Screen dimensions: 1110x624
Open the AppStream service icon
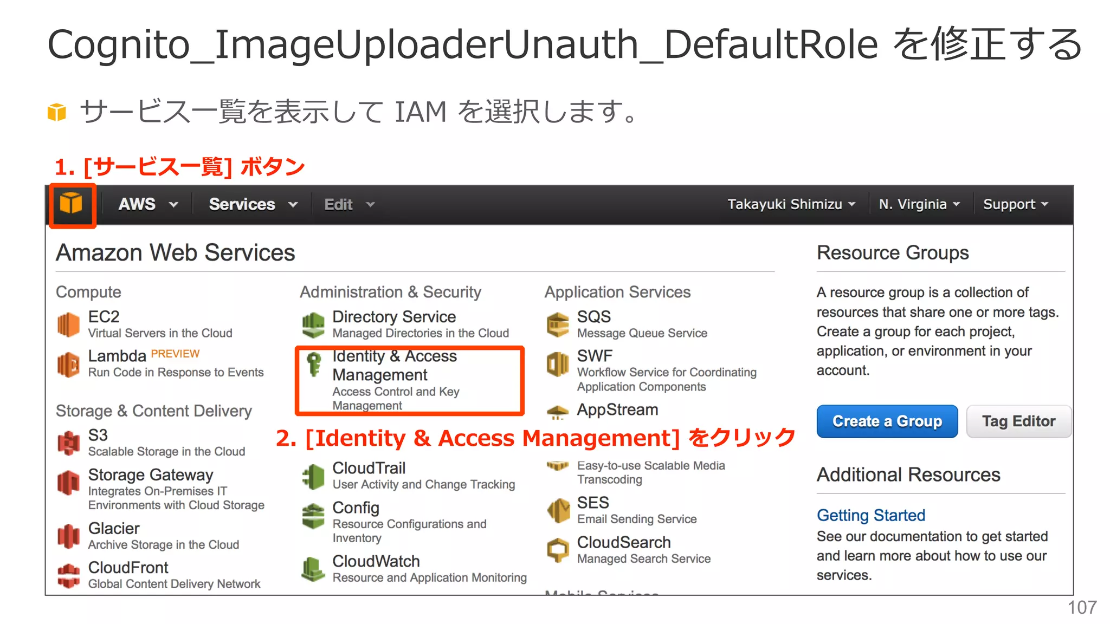(558, 413)
